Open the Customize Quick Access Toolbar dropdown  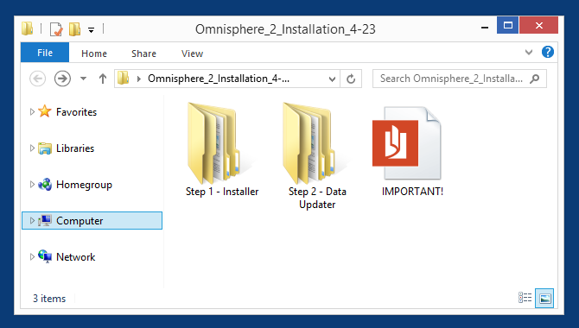coord(91,29)
